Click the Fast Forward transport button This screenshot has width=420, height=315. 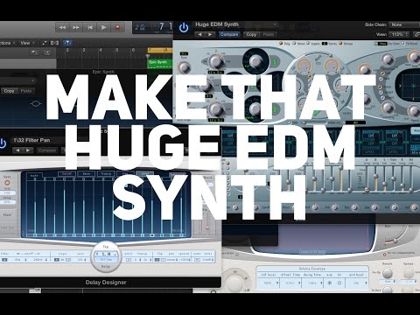(x=76, y=27)
